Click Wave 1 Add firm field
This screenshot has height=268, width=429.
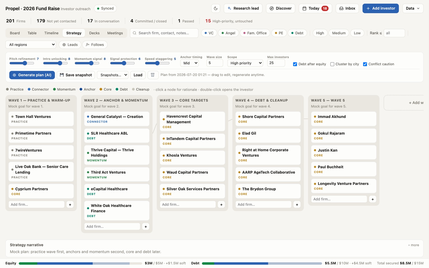pyautogui.click(x=36, y=204)
